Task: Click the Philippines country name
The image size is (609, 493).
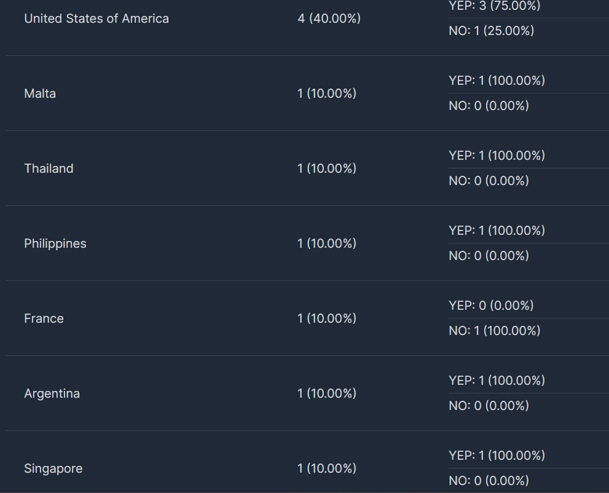Action: (x=55, y=243)
